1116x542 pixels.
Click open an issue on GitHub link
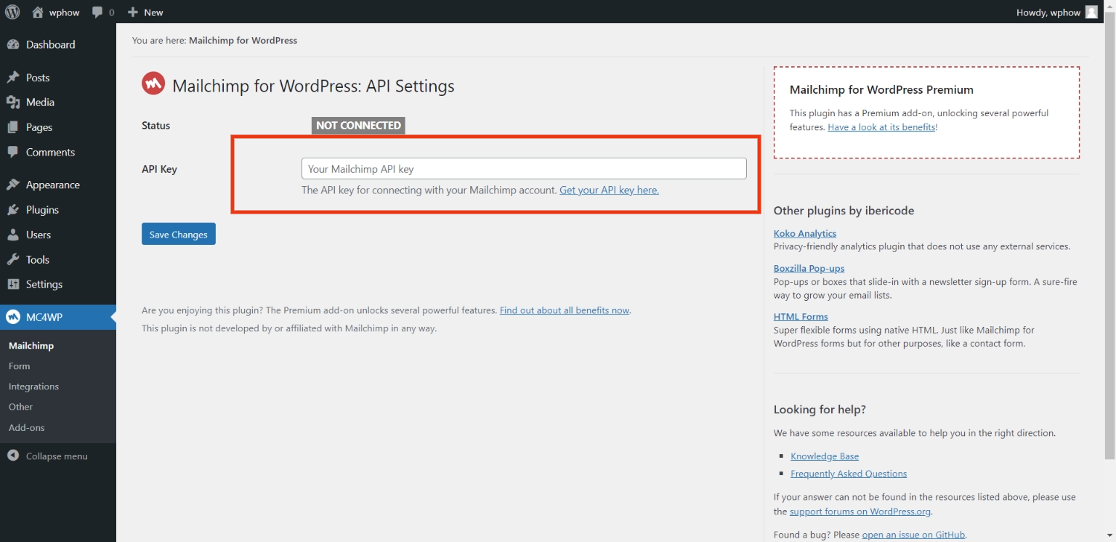pos(913,535)
